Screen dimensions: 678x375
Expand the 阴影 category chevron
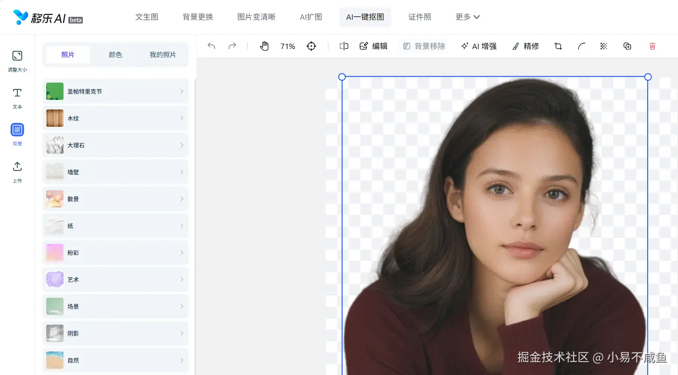pyautogui.click(x=181, y=333)
